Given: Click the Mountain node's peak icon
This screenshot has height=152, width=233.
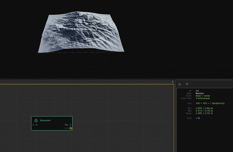Looking at the screenshot, I should click(x=36, y=120).
